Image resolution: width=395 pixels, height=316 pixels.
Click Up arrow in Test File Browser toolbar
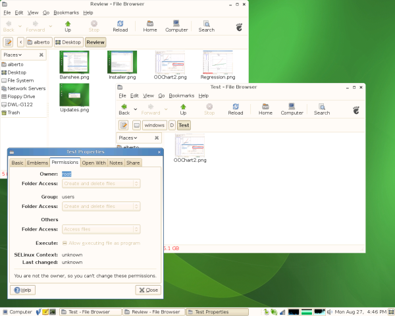[183, 109]
